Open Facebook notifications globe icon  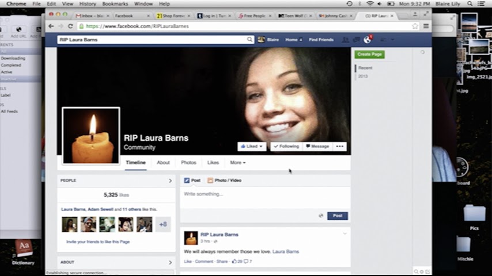pos(367,40)
